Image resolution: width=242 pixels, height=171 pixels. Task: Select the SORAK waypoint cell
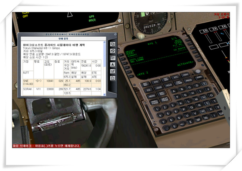click(x=28, y=91)
